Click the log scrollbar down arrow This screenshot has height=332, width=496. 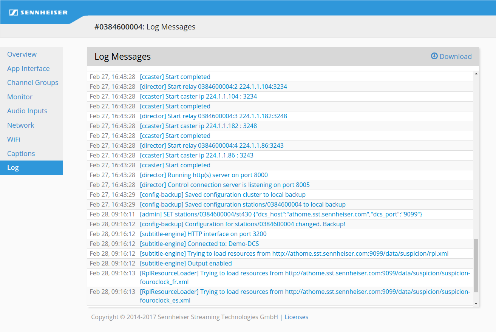point(476,303)
